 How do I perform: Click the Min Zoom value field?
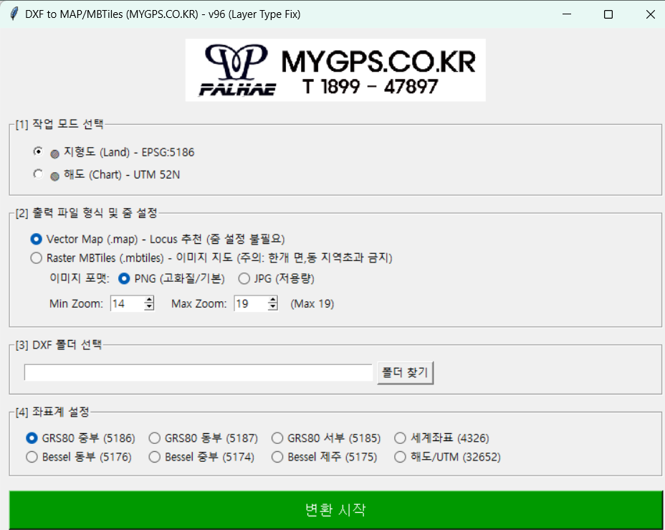point(126,304)
